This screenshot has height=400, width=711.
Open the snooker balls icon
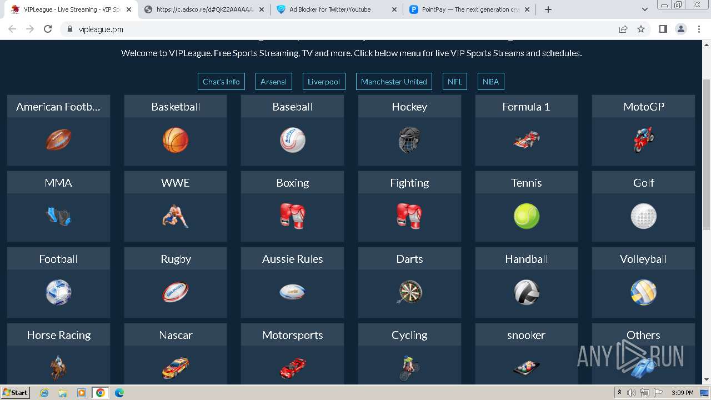tap(527, 368)
